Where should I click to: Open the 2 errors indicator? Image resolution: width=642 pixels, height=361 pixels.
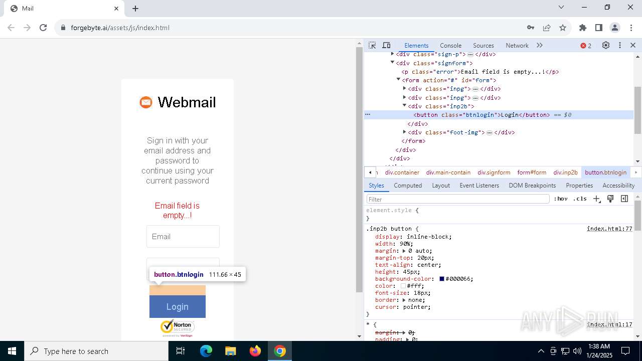(586, 46)
